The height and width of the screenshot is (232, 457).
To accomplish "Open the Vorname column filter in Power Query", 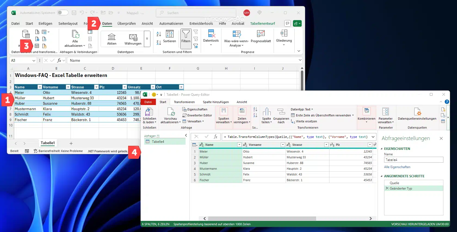I will (x=283, y=145).
